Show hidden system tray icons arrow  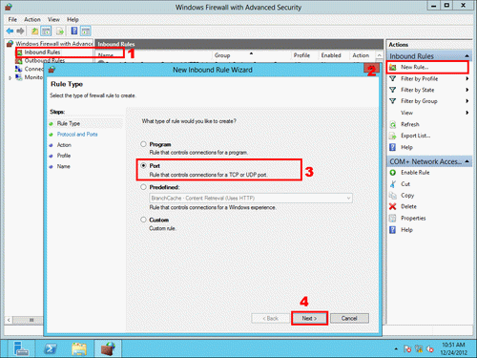396,349
